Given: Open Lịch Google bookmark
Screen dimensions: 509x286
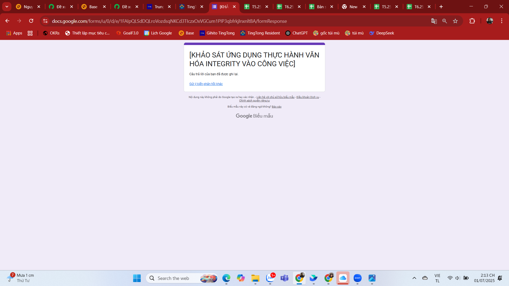Looking at the screenshot, I should pos(158,33).
